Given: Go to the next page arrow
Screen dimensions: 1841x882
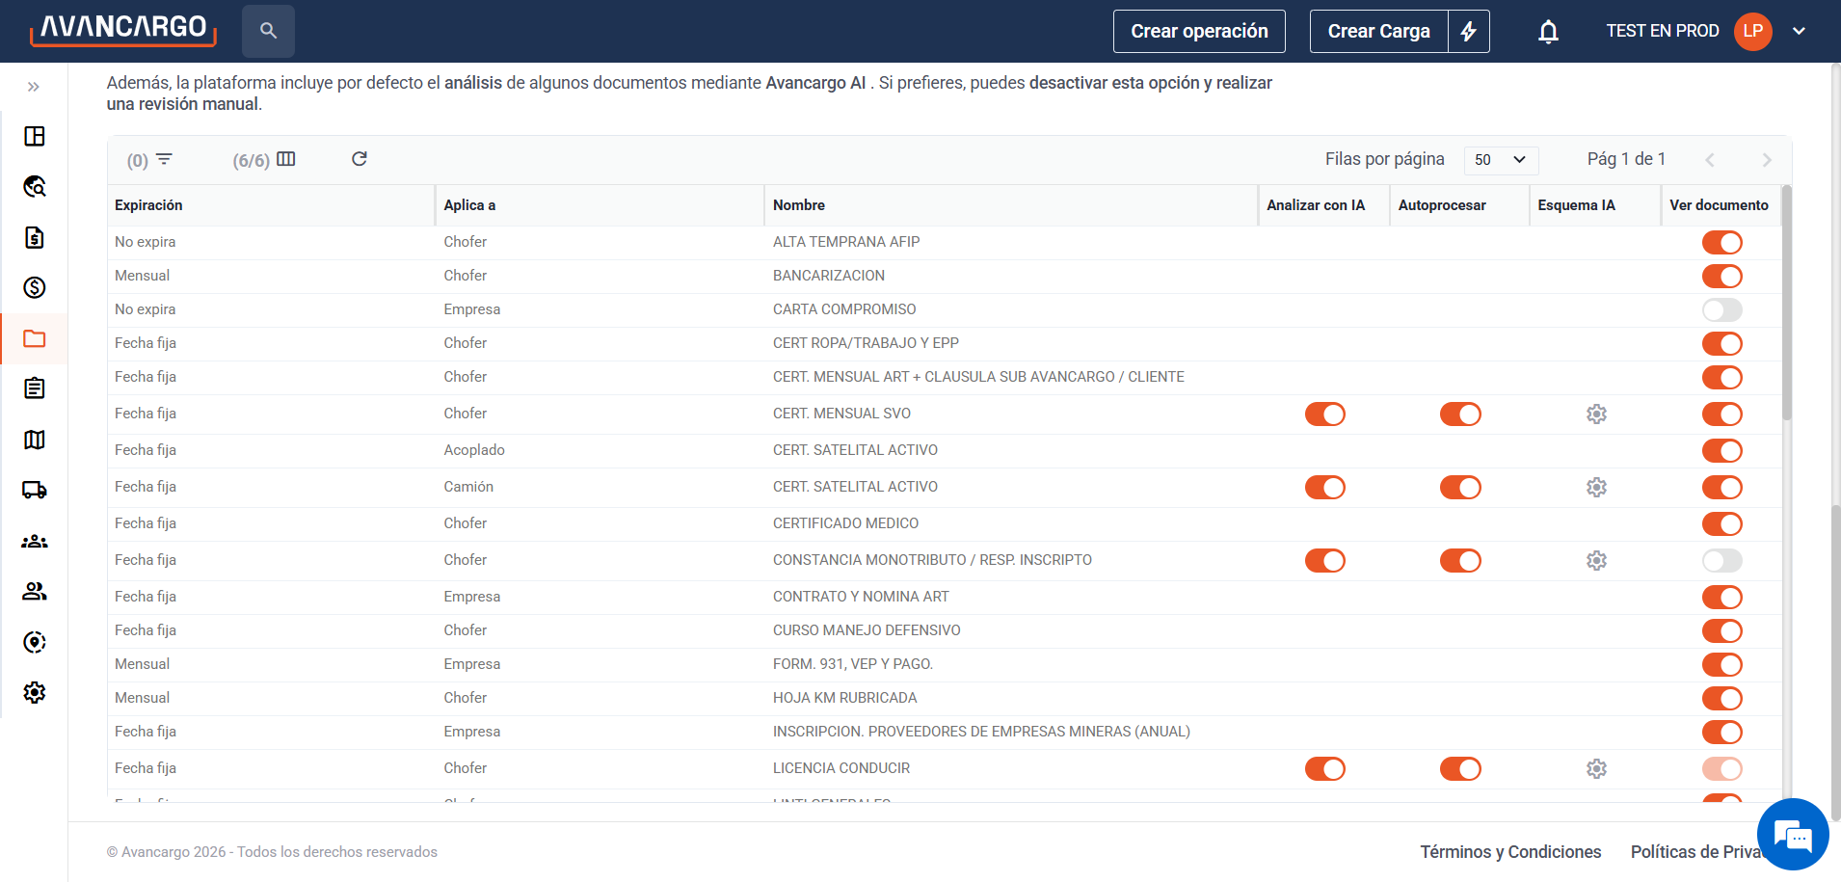Looking at the screenshot, I should pyautogui.click(x=1766, y=160).
